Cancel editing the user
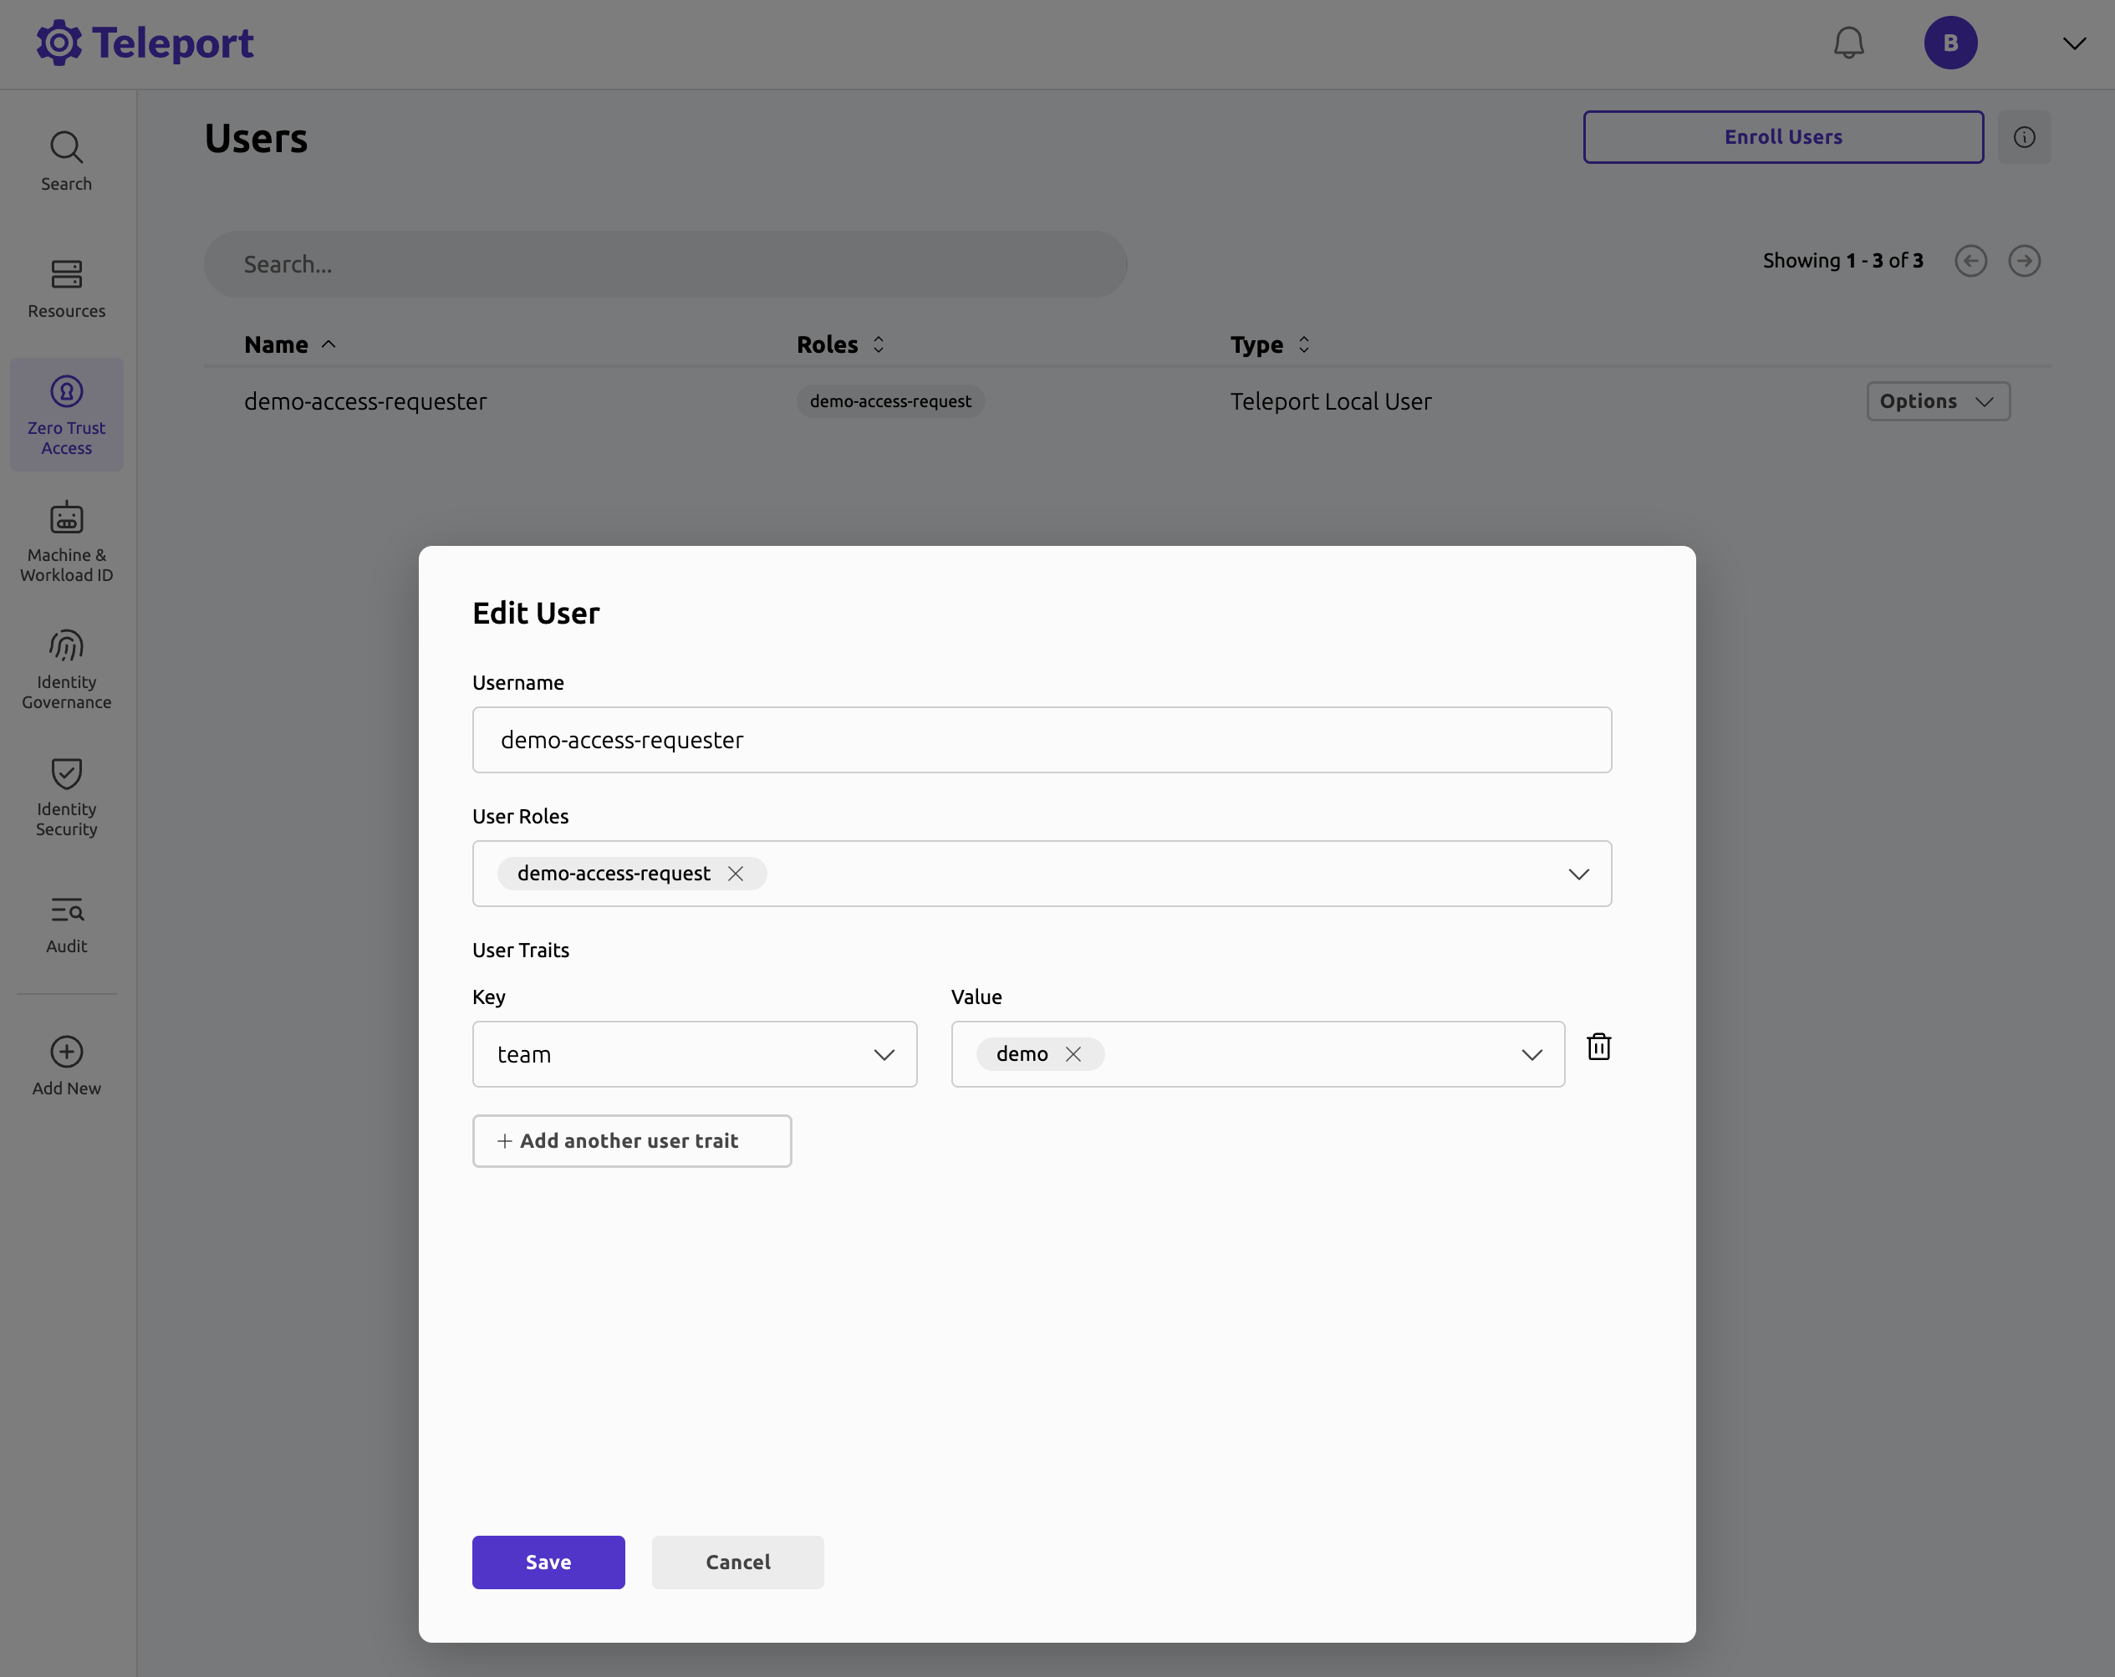2115x1677 pixels. click(736, 1561)
